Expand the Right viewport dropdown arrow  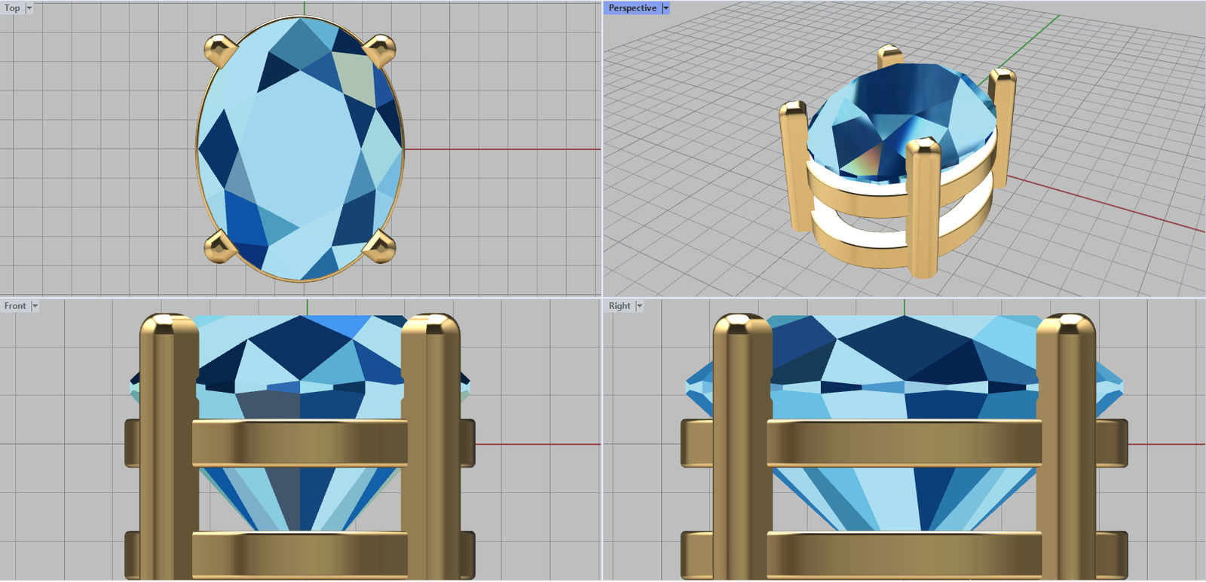[x=639, y=306]
